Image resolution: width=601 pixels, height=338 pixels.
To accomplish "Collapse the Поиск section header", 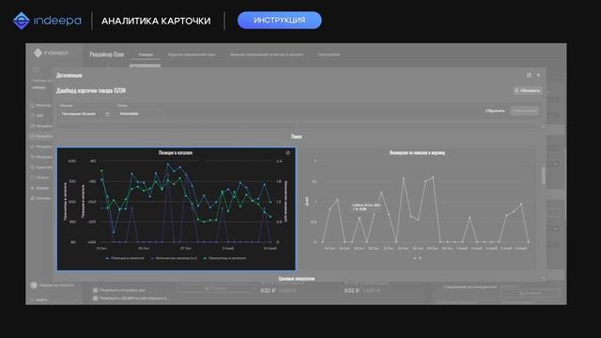I will [297, 136].
